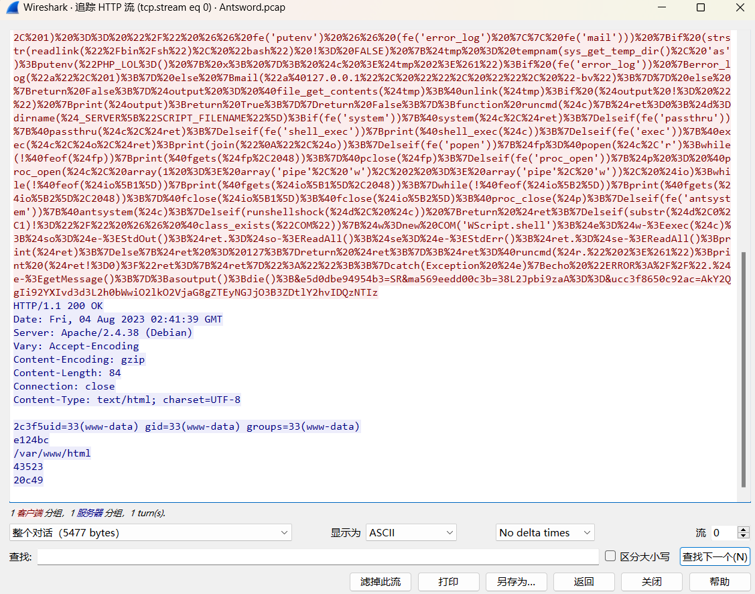Click the 'Content-Length: 84' header line
Image resolution: width=755 pixels, height=594 pixels.
(67, 373)
